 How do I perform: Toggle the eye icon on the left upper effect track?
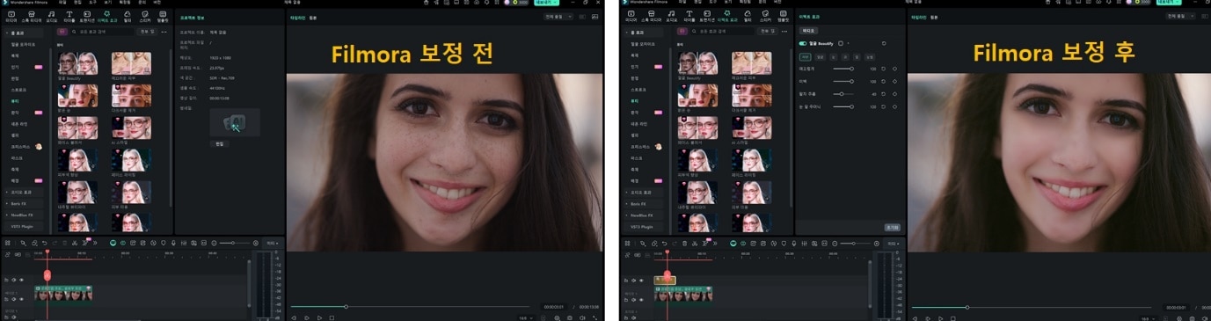[x=21, y=280]
